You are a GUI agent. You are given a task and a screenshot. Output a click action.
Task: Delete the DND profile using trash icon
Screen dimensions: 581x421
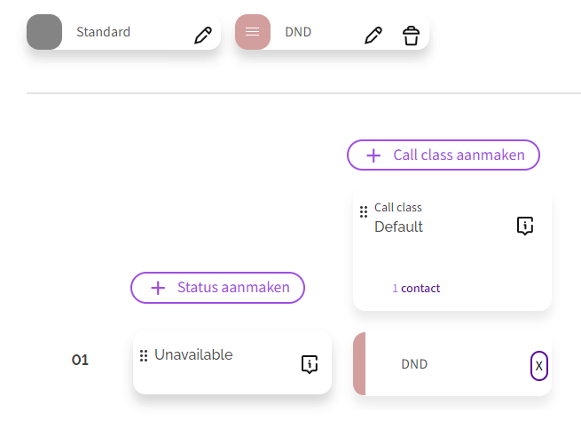coord(410,36)
